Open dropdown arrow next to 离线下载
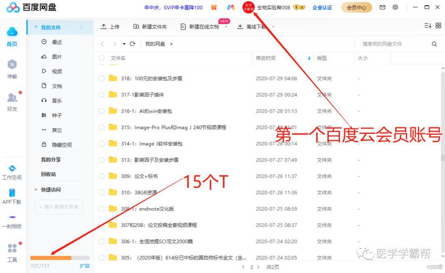This screenshot has height=273, width=445. coord(273,27)
